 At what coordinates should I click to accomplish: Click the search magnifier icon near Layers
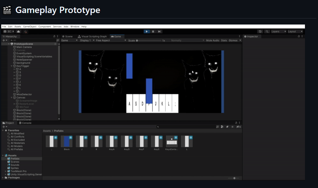(267, 31)
